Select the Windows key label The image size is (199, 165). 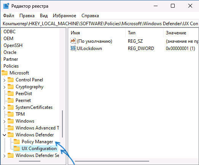pos(25,121)
